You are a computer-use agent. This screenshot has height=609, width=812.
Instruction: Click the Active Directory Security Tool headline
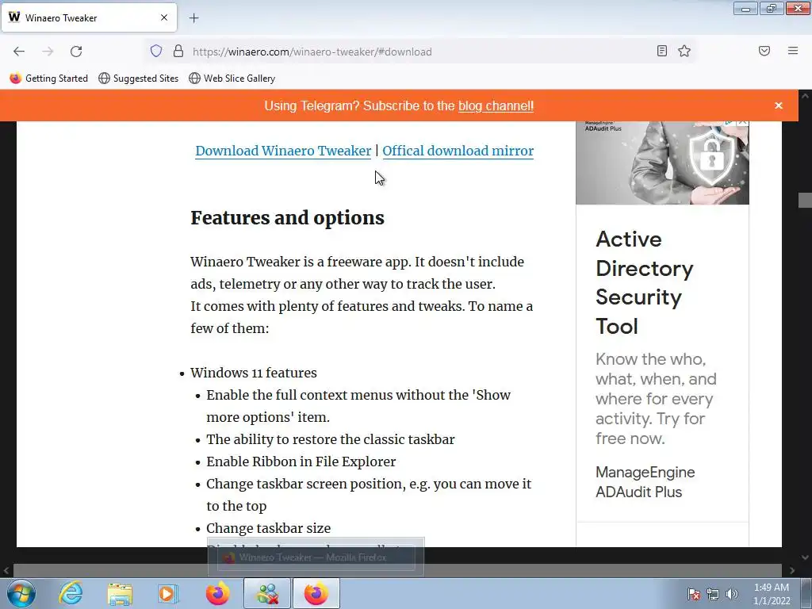(644, 283)
